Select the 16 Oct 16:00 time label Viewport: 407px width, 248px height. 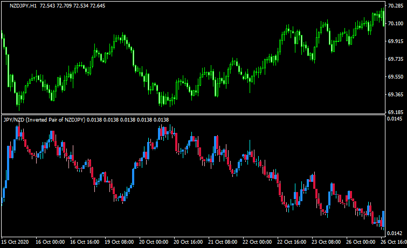coord(86,242)
